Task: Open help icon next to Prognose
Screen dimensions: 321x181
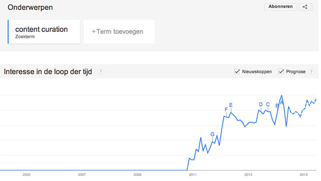Action: (x=311, y=71)
